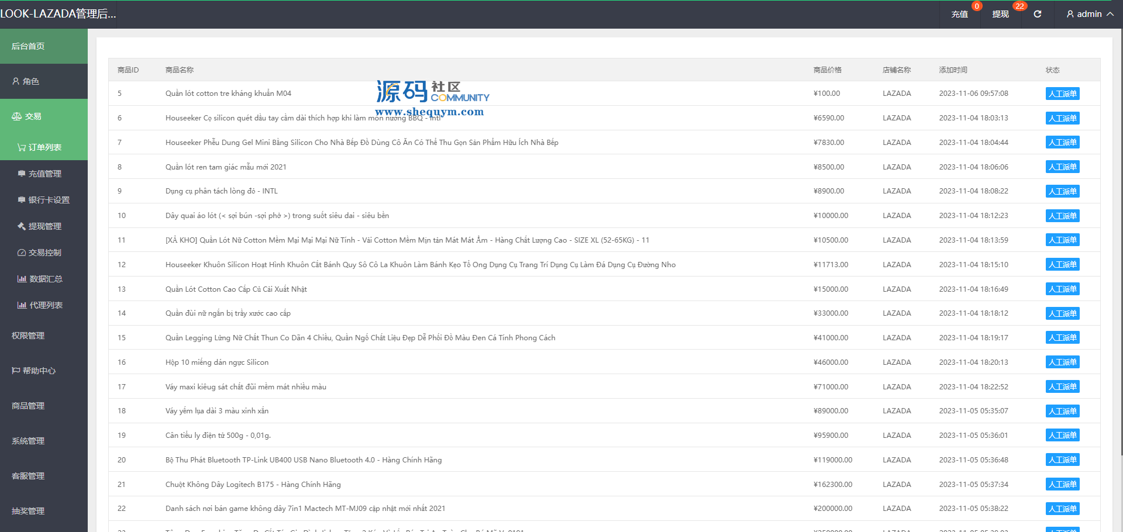Image resolution: width=1123 pixels, height=532 pixels.
Task: Click the 订单列表 cart icon
Action: tap(22, 147)
